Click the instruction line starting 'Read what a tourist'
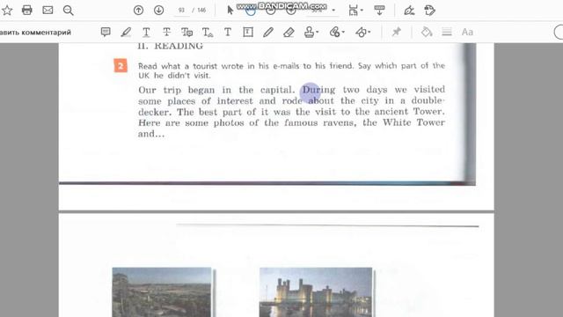The width and height of the screenshot is (563, 317). click(x=291, y=66)
